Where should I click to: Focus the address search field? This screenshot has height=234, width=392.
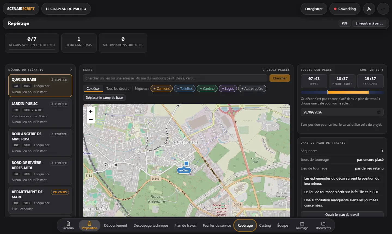175,78
